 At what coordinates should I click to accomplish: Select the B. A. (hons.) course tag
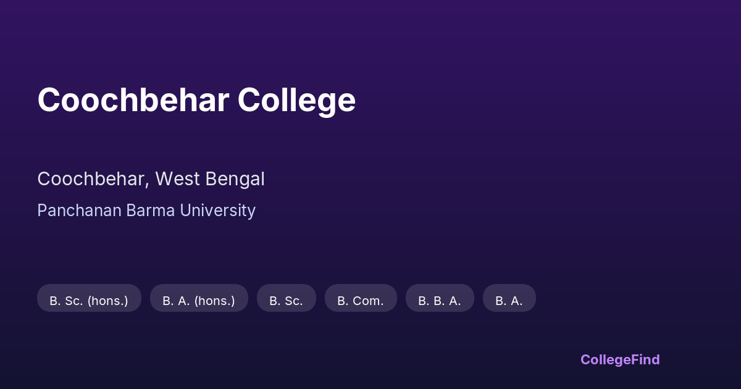pos(199,301)
